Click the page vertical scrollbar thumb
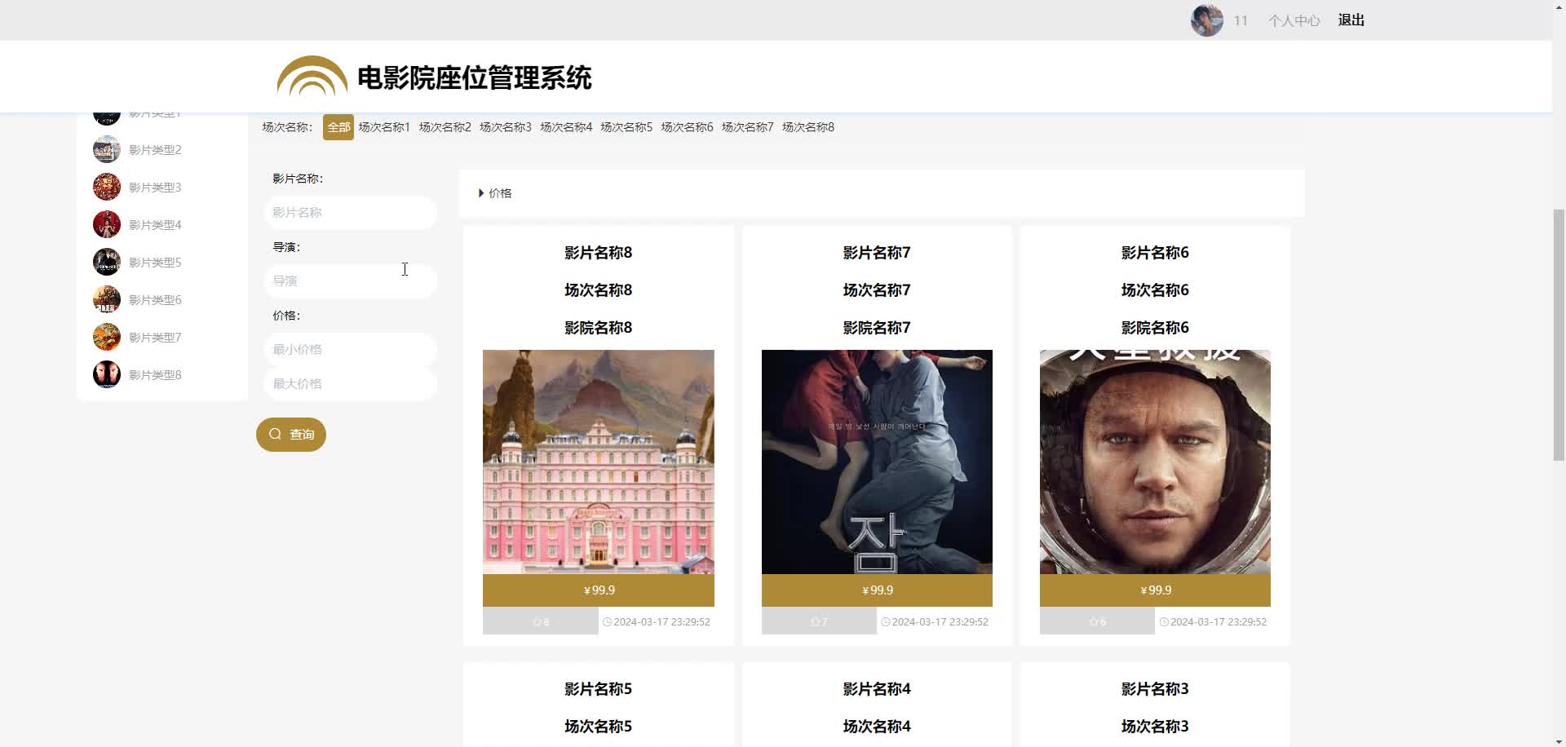The image size is (1566, 747). [1559, 335]
